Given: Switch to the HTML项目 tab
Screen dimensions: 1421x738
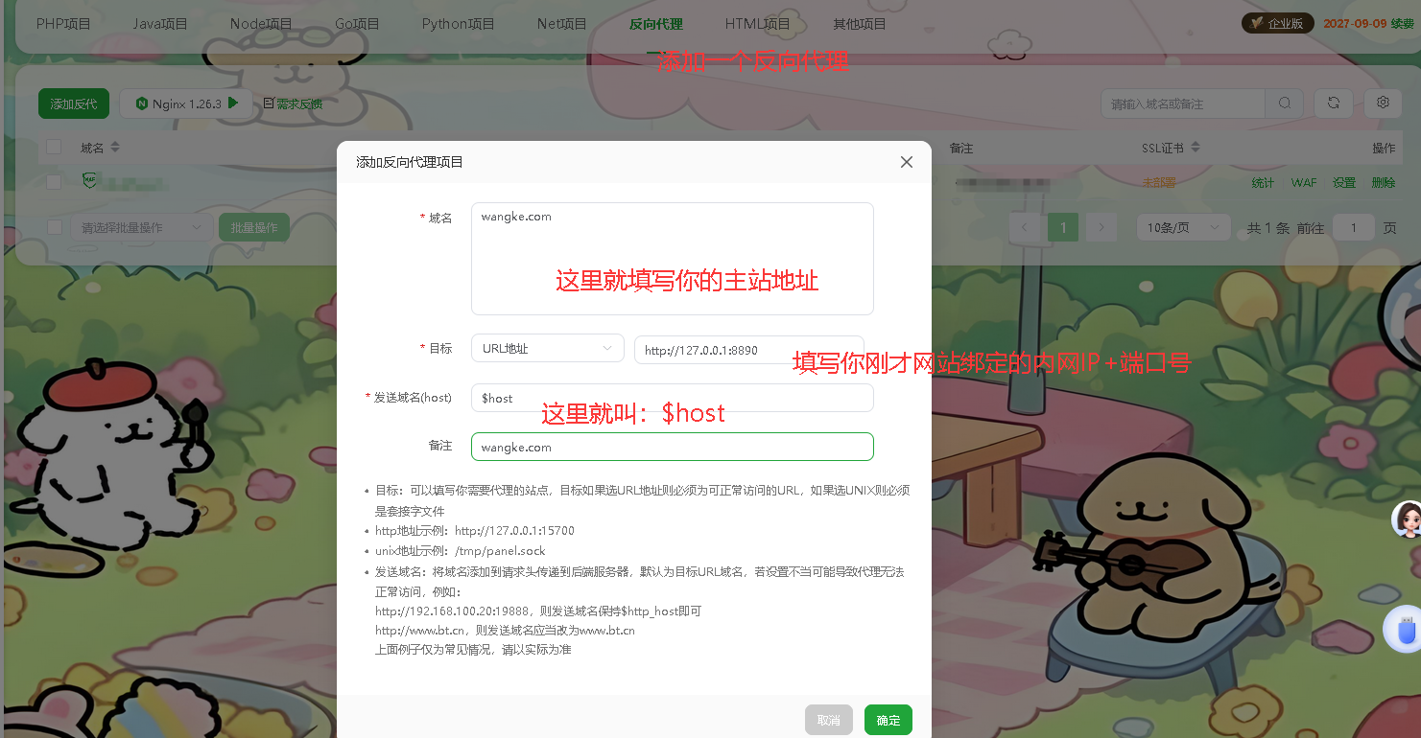Looking at the screenshot, I should (x=758, y=24).
